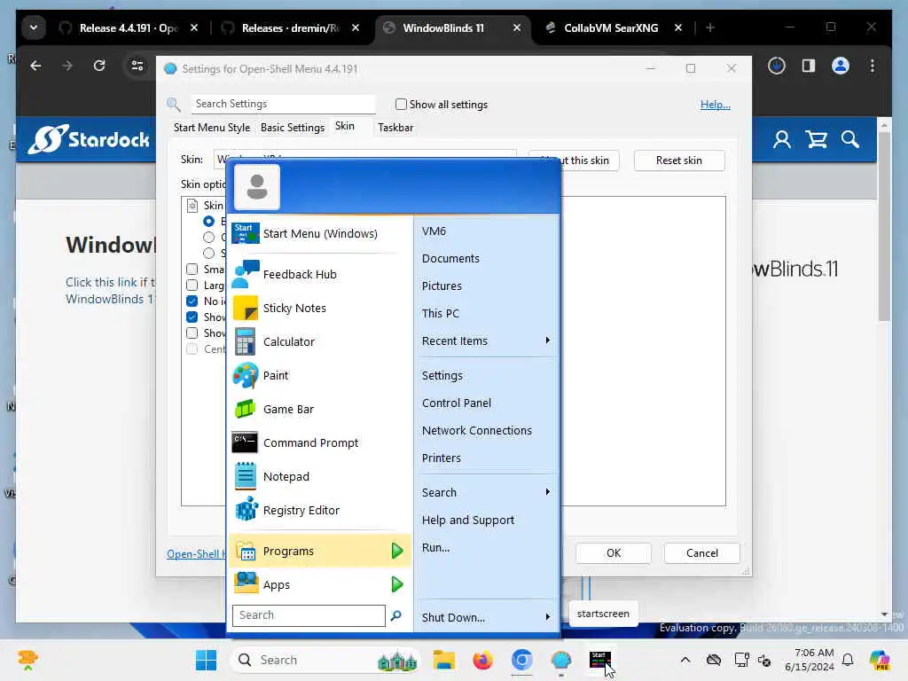
Task: Reload the browser page
Action: (x=99, y=66)
